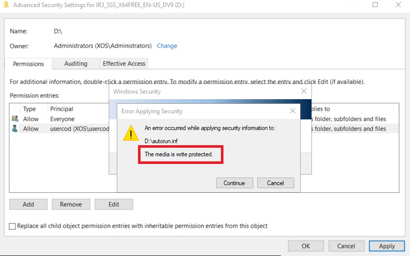Switch to the Auditing tab

click(x=76, y=64)
